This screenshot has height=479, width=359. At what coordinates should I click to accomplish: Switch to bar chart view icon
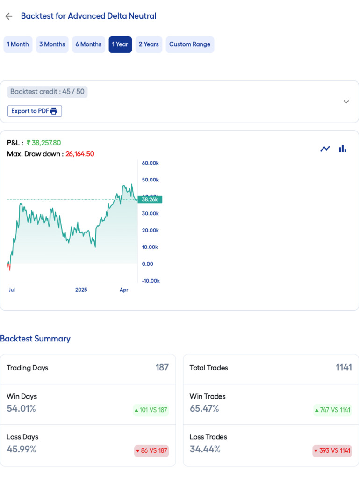pyautogui.click(x=343, y=149)
